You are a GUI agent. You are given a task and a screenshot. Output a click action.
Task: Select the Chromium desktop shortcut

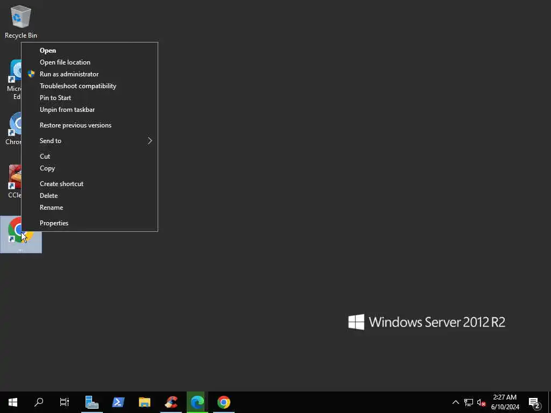(x=14, y=129)
